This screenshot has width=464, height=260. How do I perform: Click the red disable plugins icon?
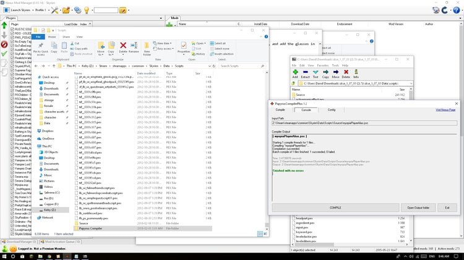coord(4,44)
